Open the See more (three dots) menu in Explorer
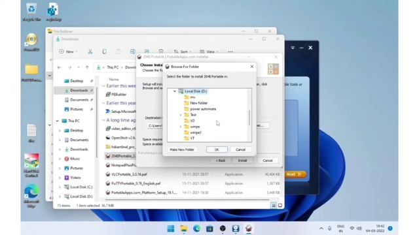 [230, 52]
